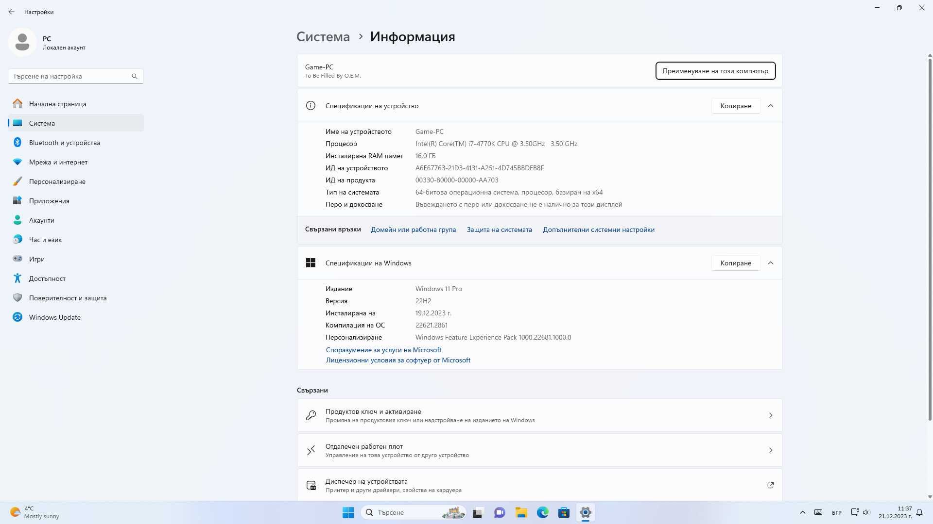Open Продуктов ключ и активиране chevron
933x524 pixels.
pos(770,415)
